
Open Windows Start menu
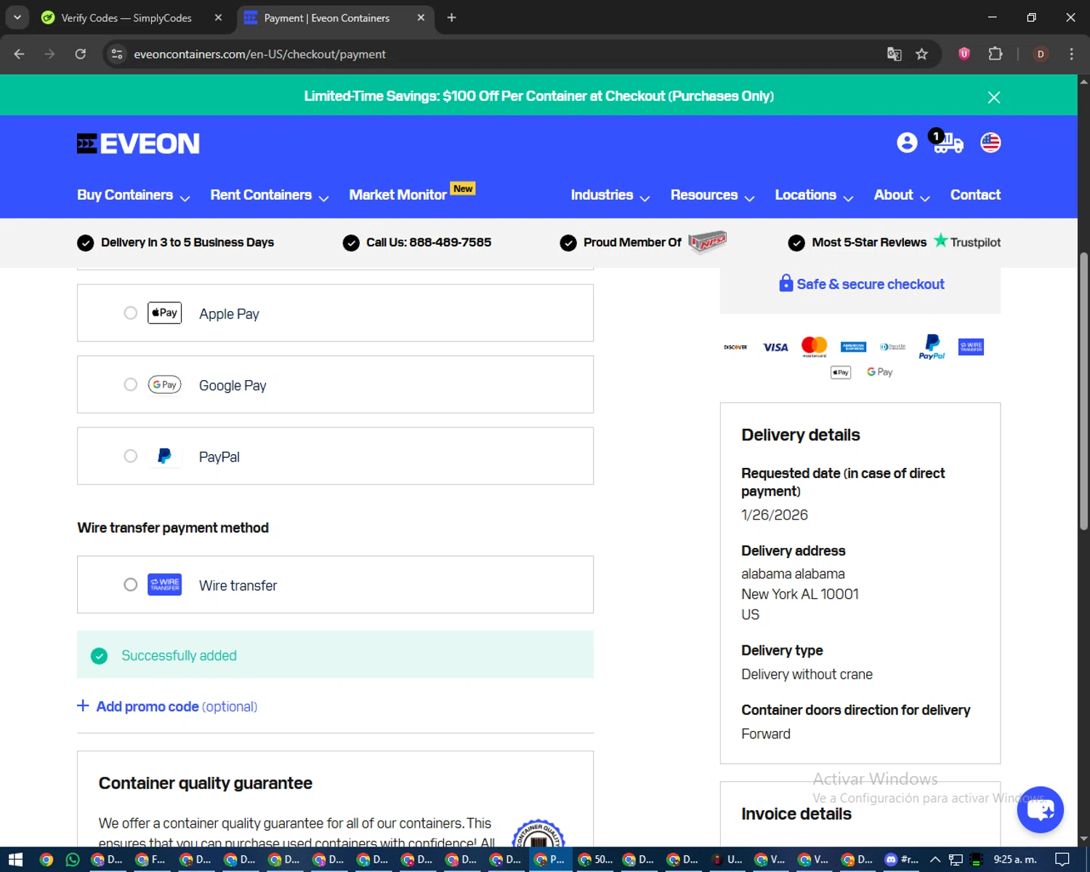point(15,860)
